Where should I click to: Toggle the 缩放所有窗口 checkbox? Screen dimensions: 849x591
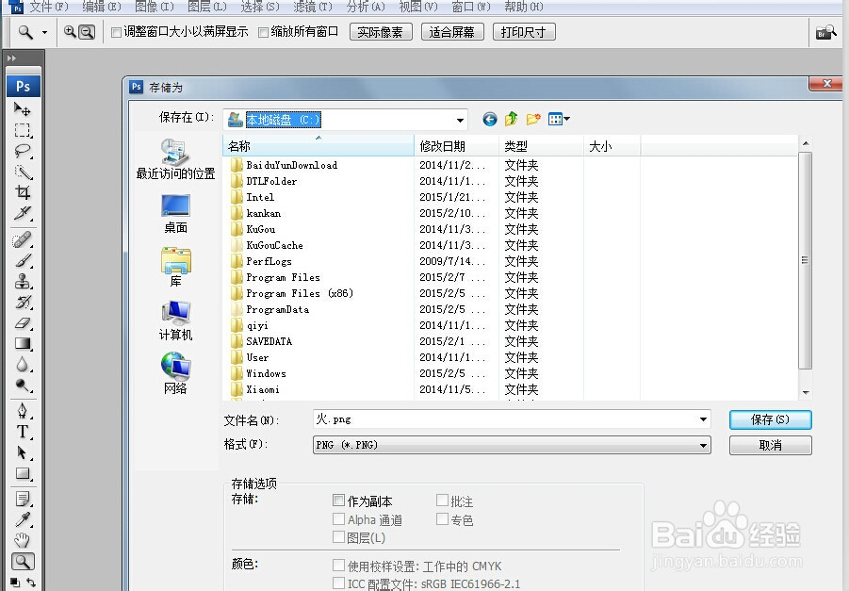pos(261,31)
